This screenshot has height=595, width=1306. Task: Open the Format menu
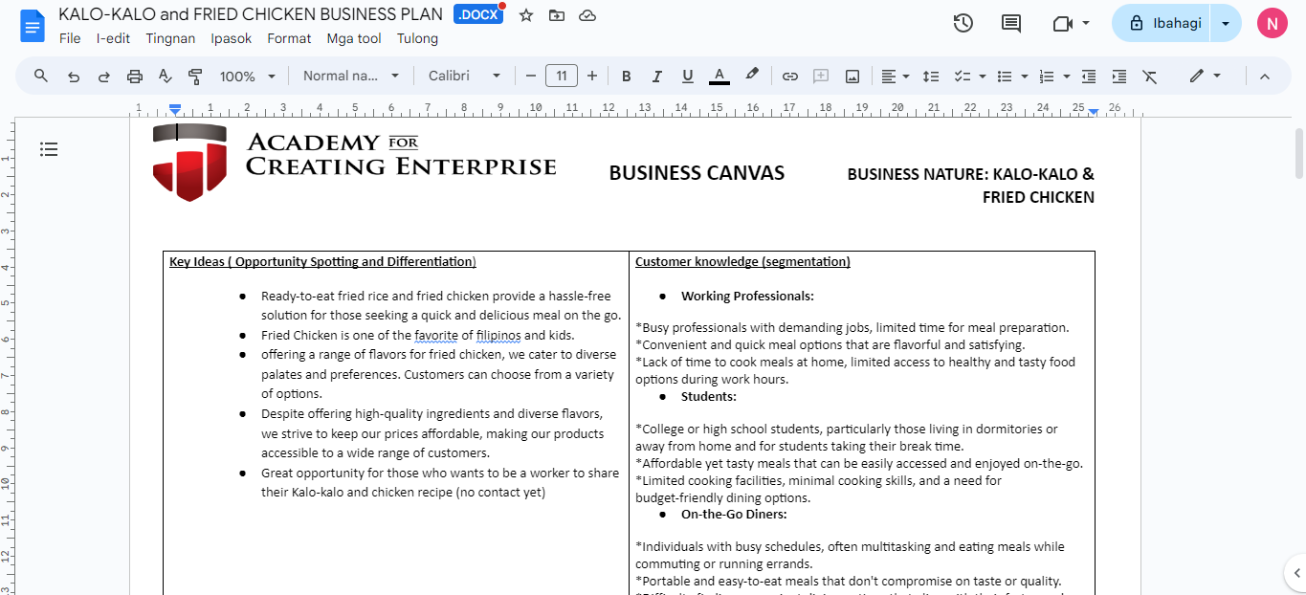point(289,38)
